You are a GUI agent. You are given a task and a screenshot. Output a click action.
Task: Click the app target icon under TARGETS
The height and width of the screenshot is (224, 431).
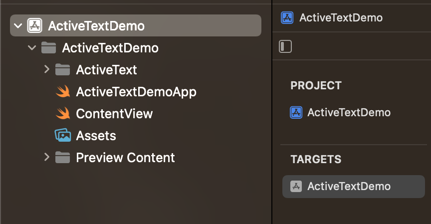[x=296, y=186]
